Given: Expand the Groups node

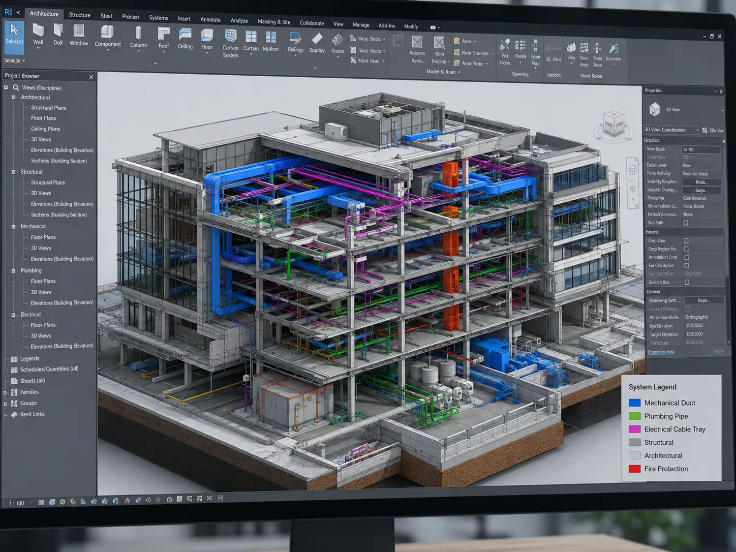Looking at the screenshot, I should pos(6,404).
